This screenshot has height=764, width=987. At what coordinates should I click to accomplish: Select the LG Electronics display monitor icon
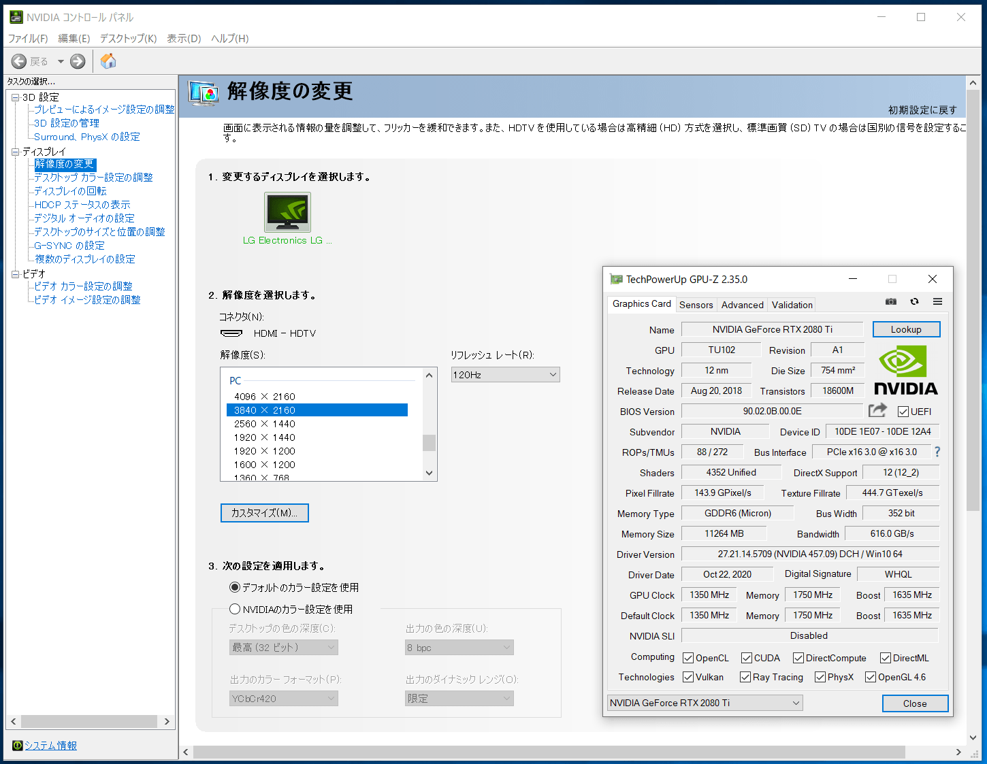click(x=287, y=212)
